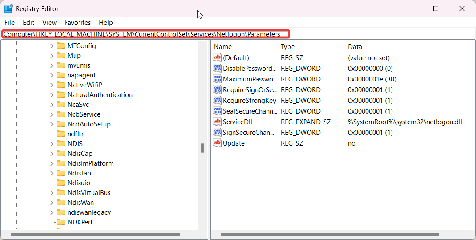Select the ndfltr folder icon
476x240 pixels.
61,134
